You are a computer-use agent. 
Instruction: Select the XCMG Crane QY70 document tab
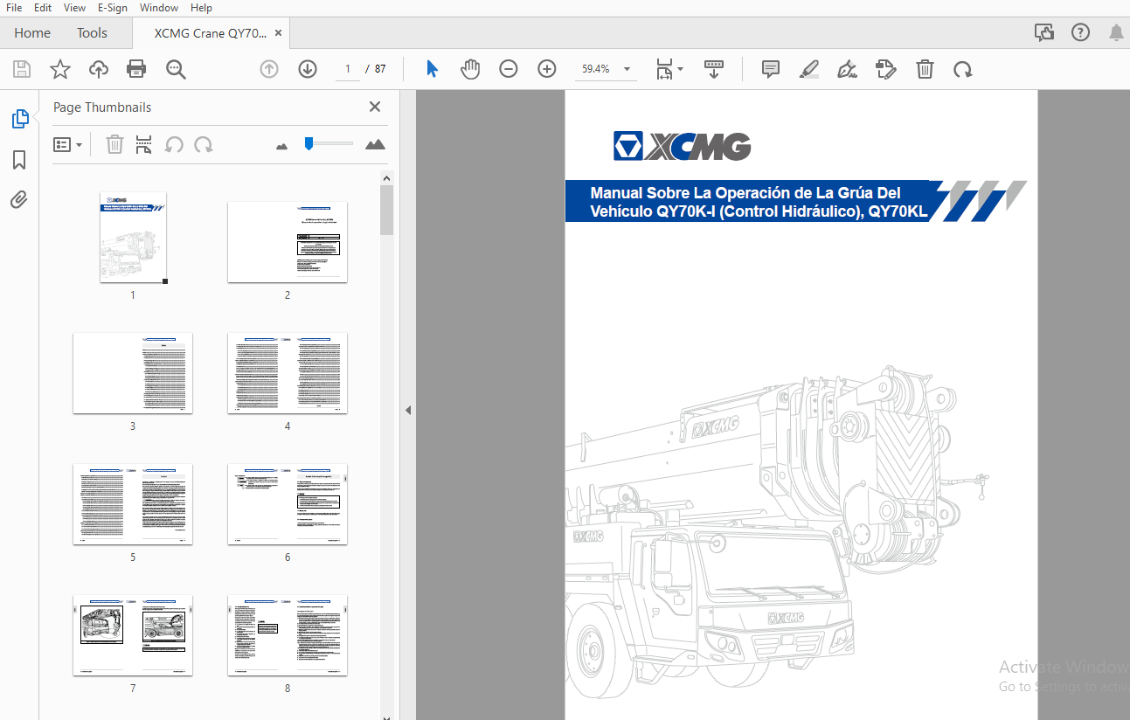point(210,33)
